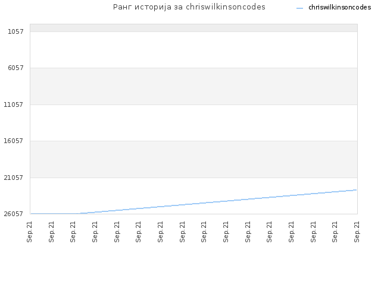
Task: Click the left start of the blue rank line
Action: 32,214
